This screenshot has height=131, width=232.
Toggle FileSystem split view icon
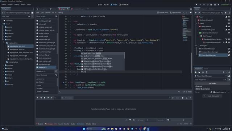[32, 13]
